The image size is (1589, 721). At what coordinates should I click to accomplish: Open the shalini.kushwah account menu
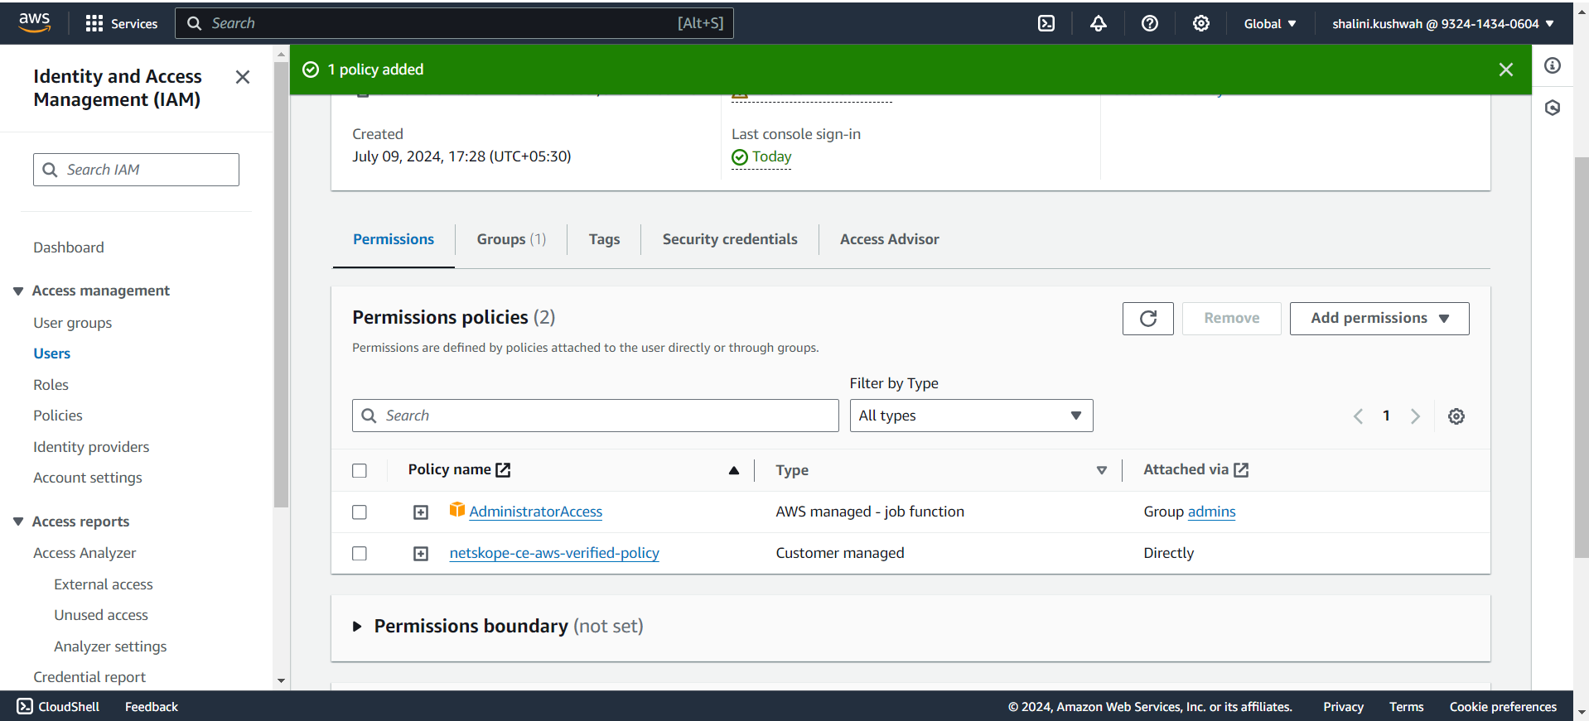pos(1442,24)
